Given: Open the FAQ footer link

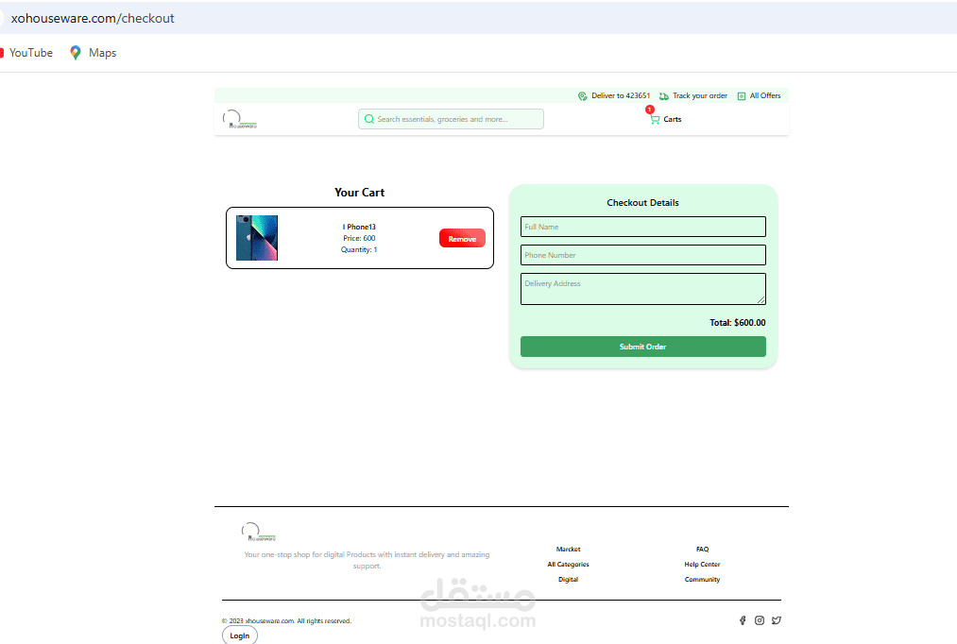Looking at the screenshot, I should [703, 550].
